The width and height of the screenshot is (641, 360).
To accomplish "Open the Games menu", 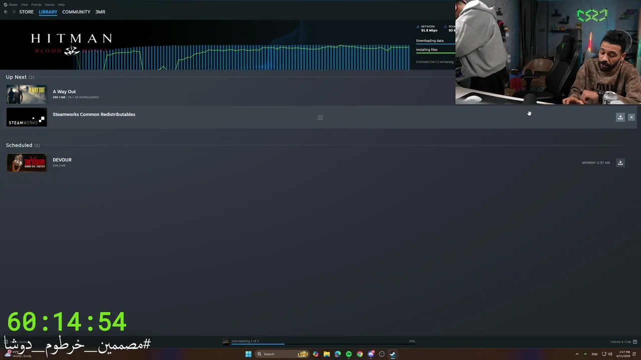I will 50,4.
